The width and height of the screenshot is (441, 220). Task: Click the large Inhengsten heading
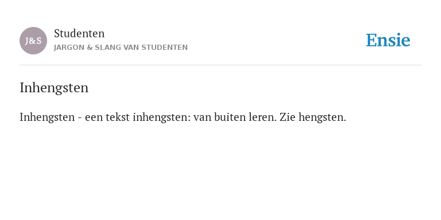pyautogui.click(x=54, y=88)
